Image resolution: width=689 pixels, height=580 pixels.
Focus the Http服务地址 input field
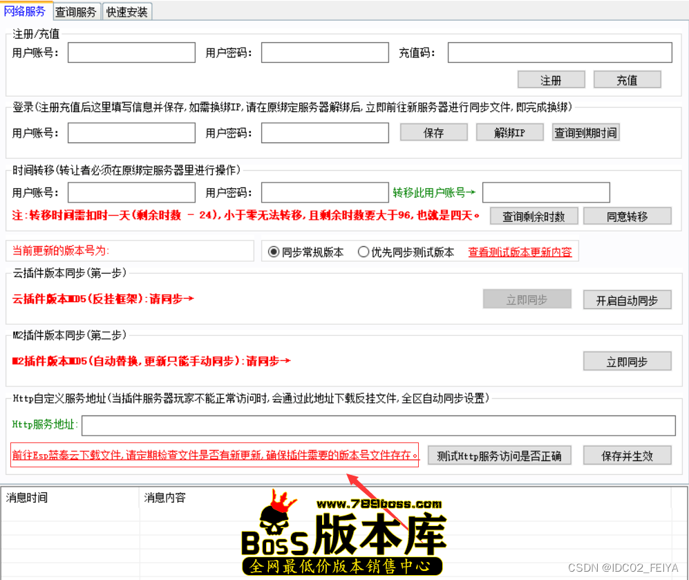click(x=378, y=425)
